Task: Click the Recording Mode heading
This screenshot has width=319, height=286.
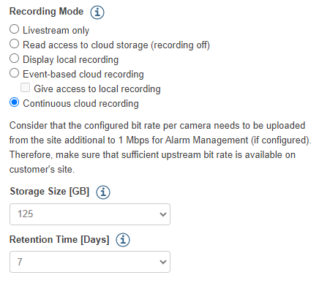Action: click(x=46, y=12)
